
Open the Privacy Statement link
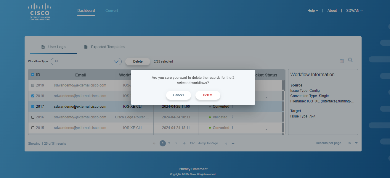click(x=193, y=169)
